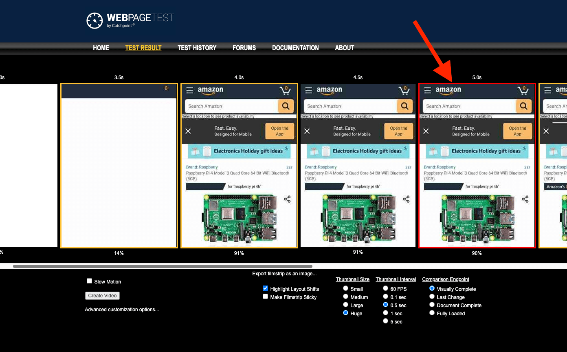Choose Huge thumbnail size
The width and height of the screenshot is (567, 352).
point(345,313)
